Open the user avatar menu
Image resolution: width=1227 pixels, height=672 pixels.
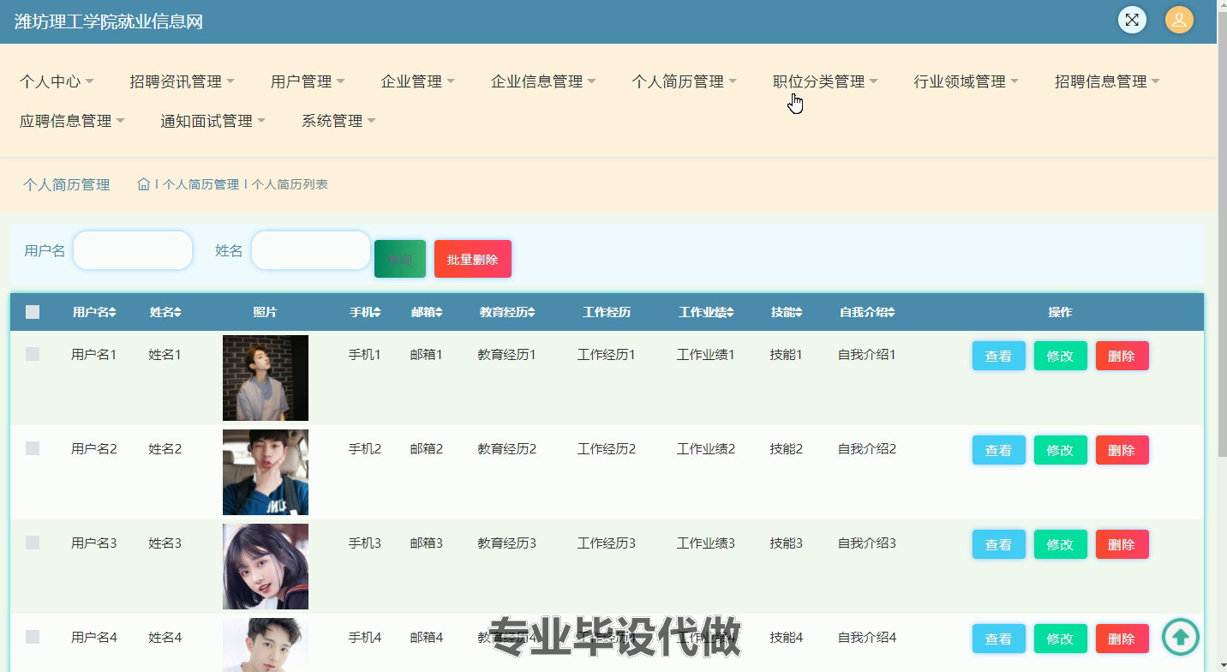click(1179, 20)
